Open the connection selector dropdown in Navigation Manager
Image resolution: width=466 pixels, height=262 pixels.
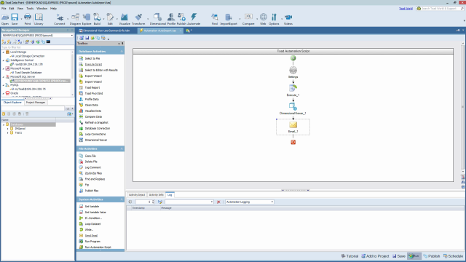tap(71, 36)
